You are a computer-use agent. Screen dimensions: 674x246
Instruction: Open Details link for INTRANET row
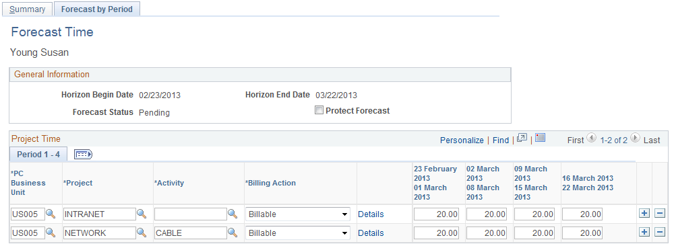(371, 214)
